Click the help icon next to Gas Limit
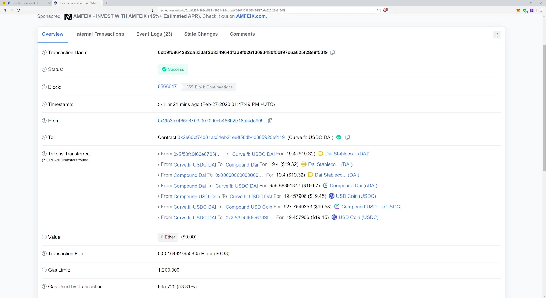This screenshot has height=298, width=546. coord(44,270)
